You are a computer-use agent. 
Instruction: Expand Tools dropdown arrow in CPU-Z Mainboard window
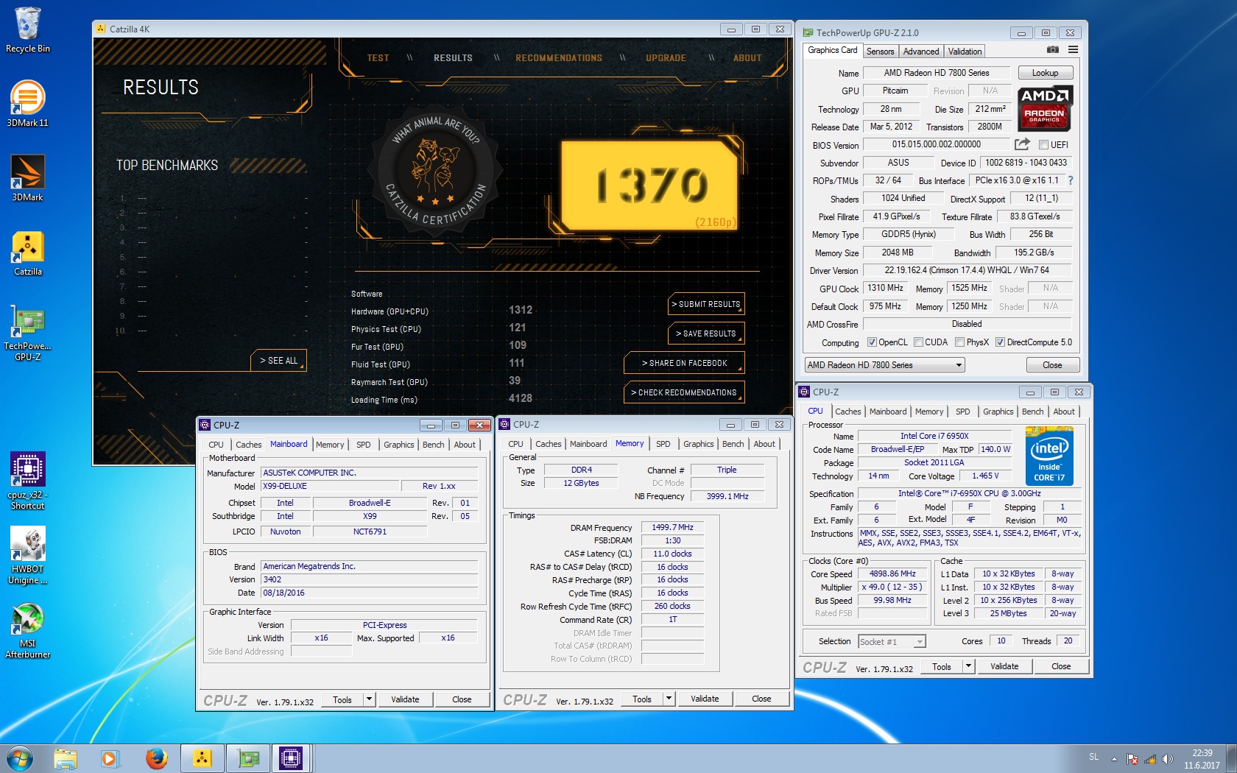coord(370,699)
